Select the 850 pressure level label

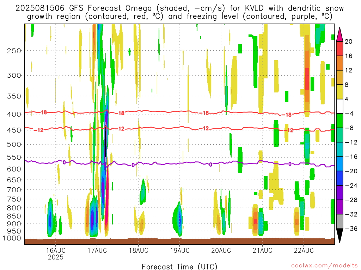coord(14,216)
